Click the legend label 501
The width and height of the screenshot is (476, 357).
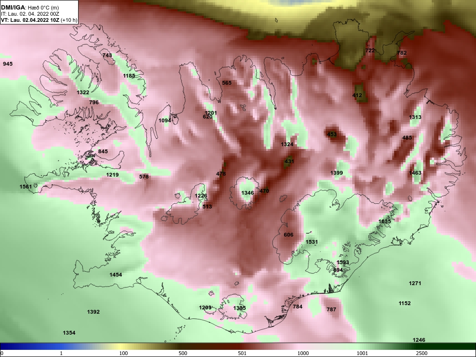point(242,353)
